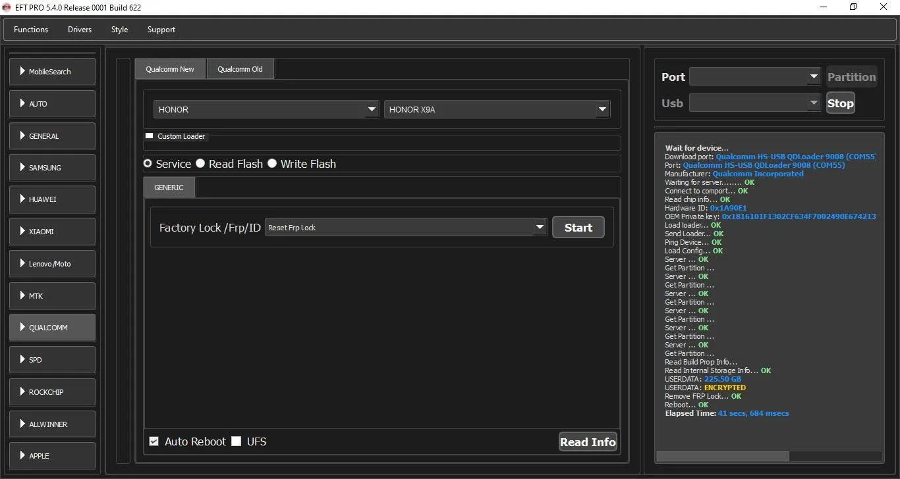Open the Lenovo/Moto sidebar category

tap(52, 264)
